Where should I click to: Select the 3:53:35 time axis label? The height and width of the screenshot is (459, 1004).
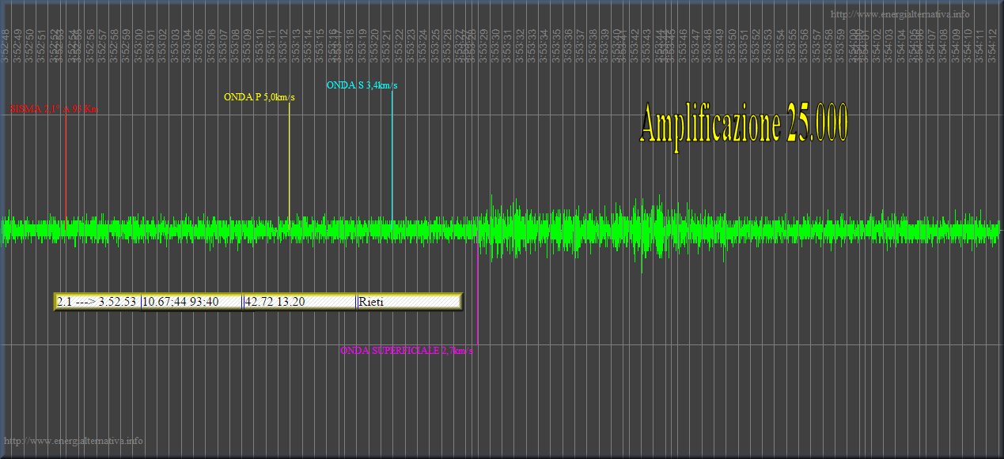coord(555,45)
